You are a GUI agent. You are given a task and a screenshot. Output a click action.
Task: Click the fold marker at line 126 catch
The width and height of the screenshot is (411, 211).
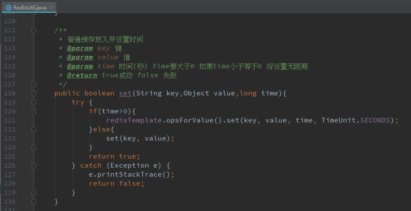(x=34, y=165)
